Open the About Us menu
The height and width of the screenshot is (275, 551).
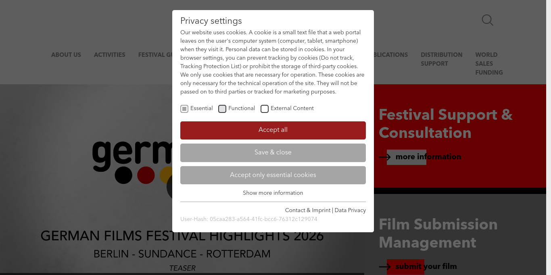pyautogui.click(x=66, y=55)
